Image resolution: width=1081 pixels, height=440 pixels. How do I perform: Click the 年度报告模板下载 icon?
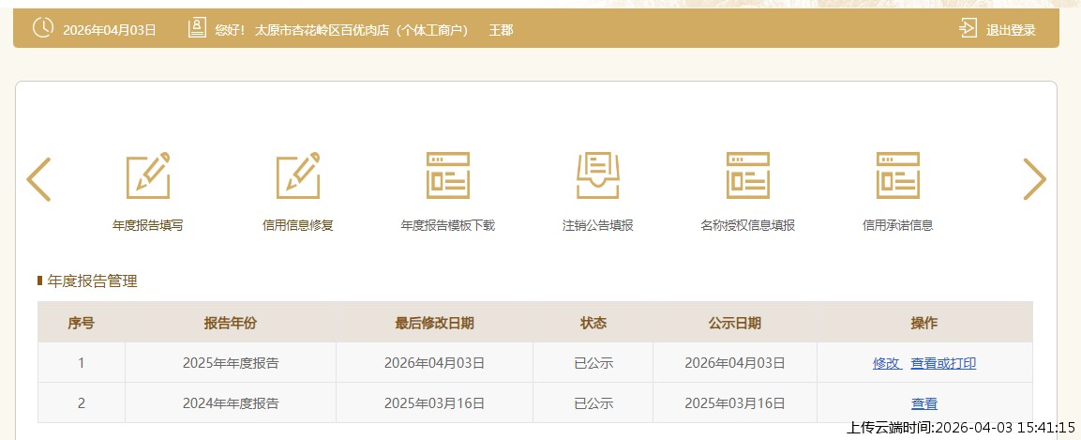point(448,175)
